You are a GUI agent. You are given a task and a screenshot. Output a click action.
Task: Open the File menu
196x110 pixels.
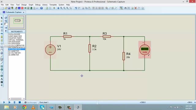tap(2, 5)
